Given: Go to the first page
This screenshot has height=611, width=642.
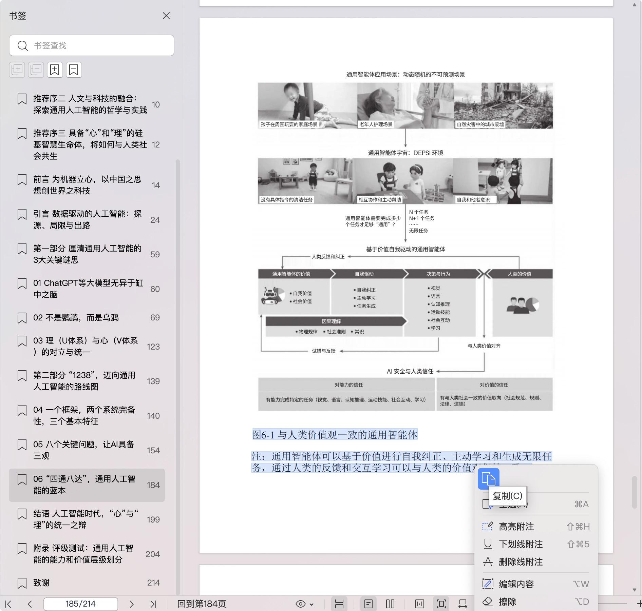Looking at the screenshot, I should (x=8, y=604).
